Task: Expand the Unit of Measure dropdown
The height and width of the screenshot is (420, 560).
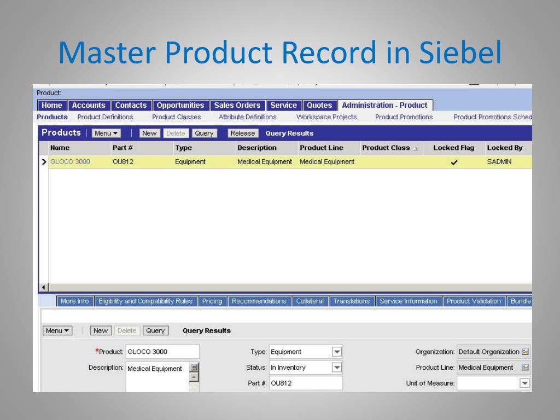Action: point(524,383)
